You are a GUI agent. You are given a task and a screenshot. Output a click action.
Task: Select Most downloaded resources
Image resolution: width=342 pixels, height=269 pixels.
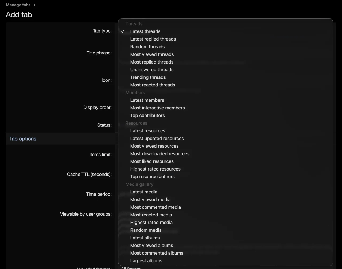[x=160, y=154]
